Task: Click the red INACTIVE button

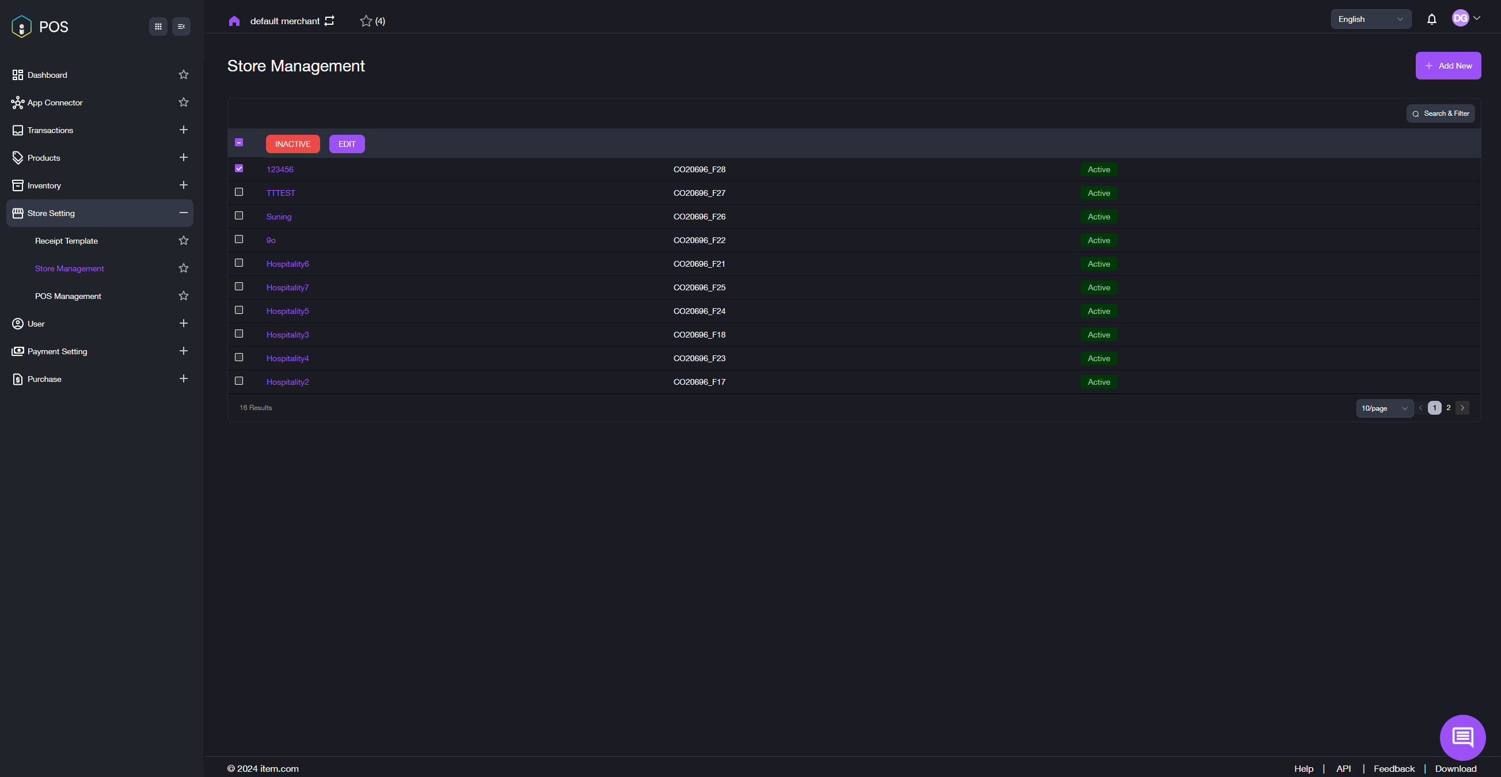Action: [x=292, y=144]
